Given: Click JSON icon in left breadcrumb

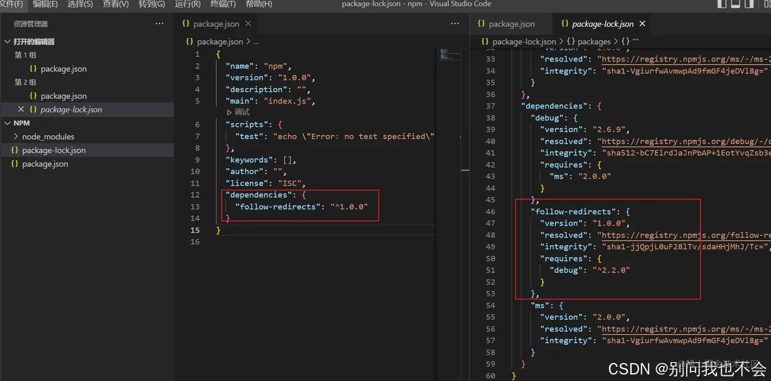Looking at the screenshot, I should point(190,42).
